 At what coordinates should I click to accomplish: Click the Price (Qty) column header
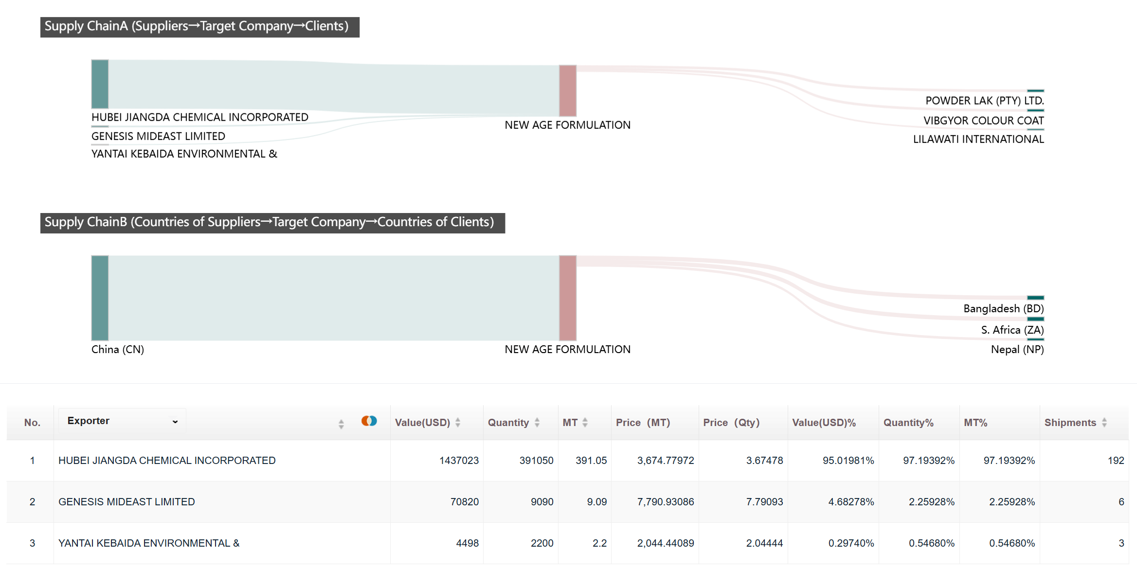[x=731, y=423]
